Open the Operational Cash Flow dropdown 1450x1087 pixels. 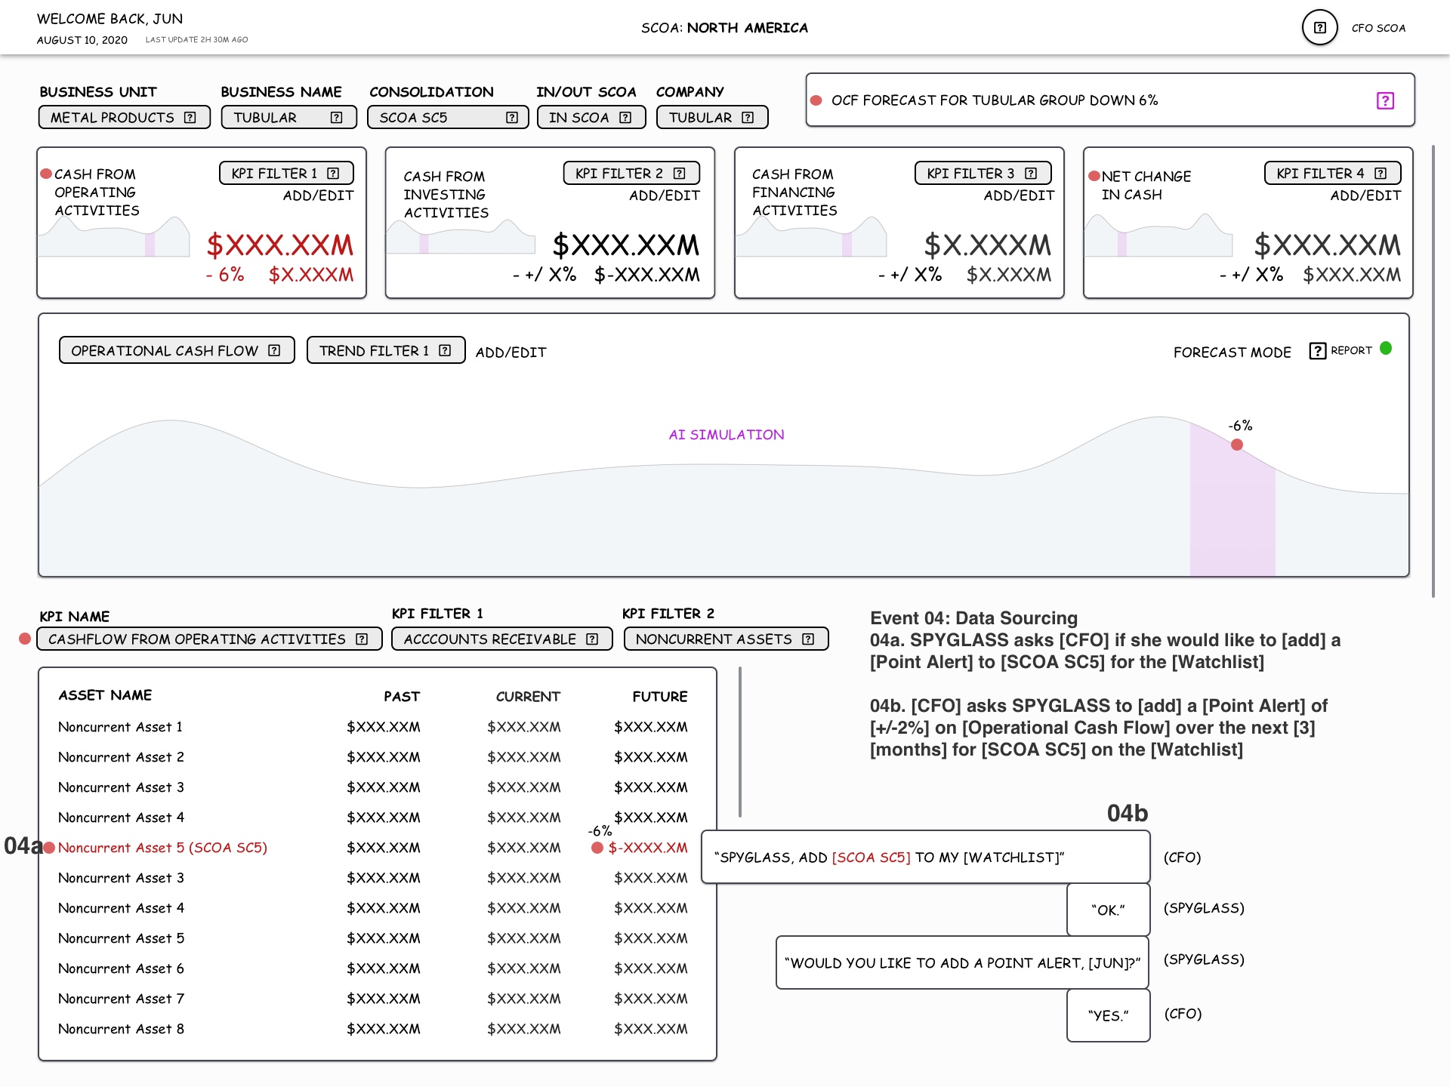click(x=177, y=351)
